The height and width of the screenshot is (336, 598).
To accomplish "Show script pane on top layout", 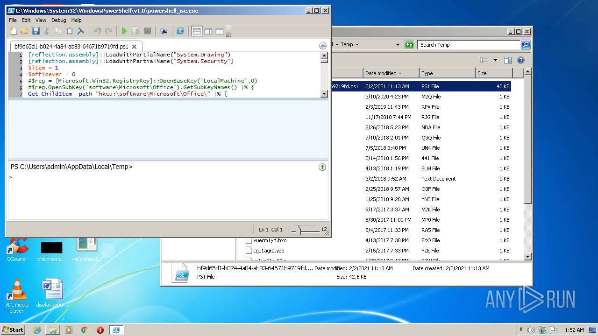I will [197, 31].
